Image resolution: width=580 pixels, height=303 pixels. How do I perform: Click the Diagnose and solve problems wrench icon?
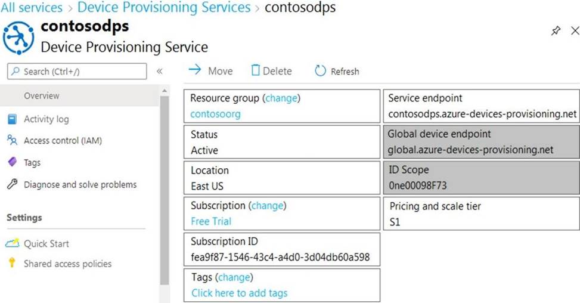tap(12, 184)
